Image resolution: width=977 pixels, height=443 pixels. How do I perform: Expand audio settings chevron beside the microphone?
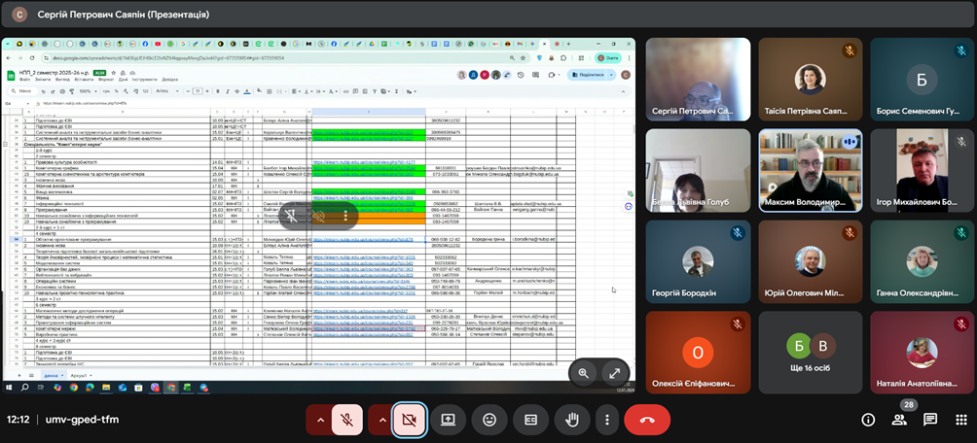pyautogui.click(x=318, y=420)
